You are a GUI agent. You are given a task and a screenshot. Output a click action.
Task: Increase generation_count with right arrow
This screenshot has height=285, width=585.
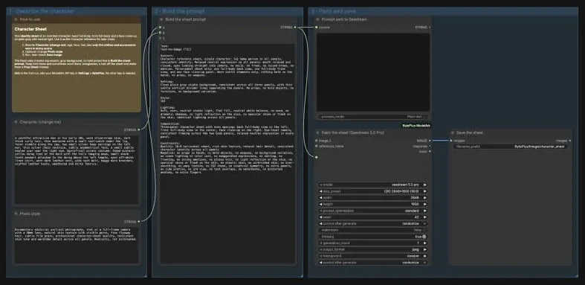tap(424, 243)
